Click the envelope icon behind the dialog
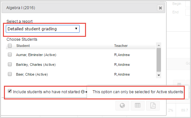The height and width of the screenshot is (118, 191). coord(179,84)
